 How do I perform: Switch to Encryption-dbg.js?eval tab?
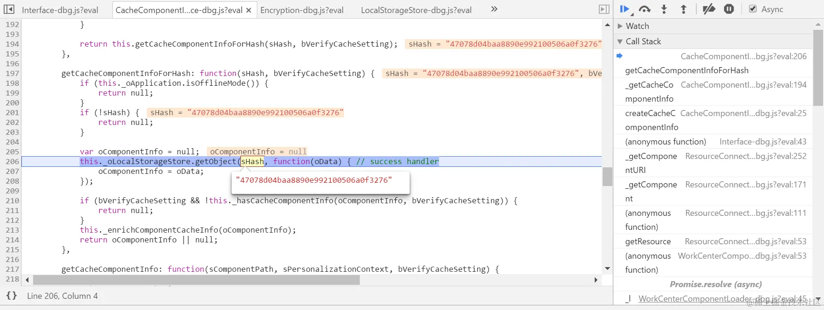click(x=302, y=10)
